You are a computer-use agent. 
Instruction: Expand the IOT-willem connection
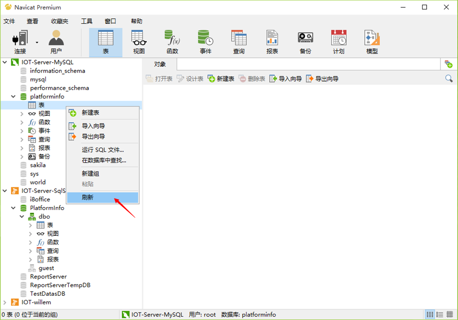pos(5,302)
